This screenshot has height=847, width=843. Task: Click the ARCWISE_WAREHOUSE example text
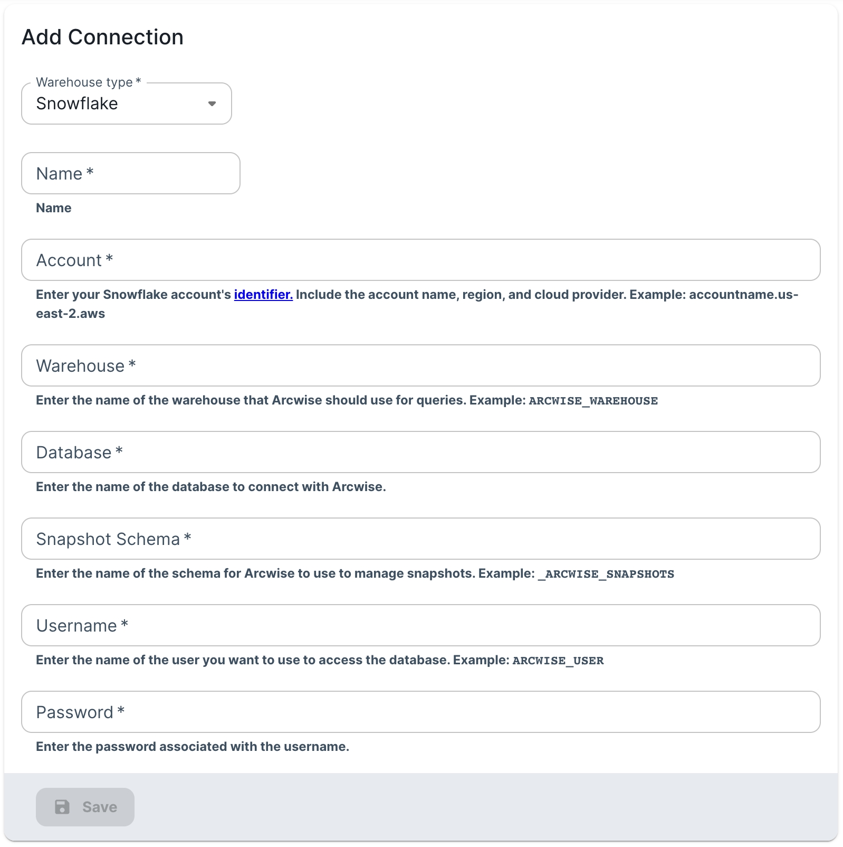pos(593,401)
